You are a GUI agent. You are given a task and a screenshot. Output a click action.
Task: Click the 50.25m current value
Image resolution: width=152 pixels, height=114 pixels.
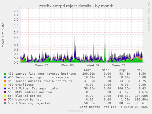(90, 88)
